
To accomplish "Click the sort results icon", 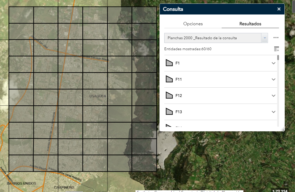I will click(x=276, y=49).
